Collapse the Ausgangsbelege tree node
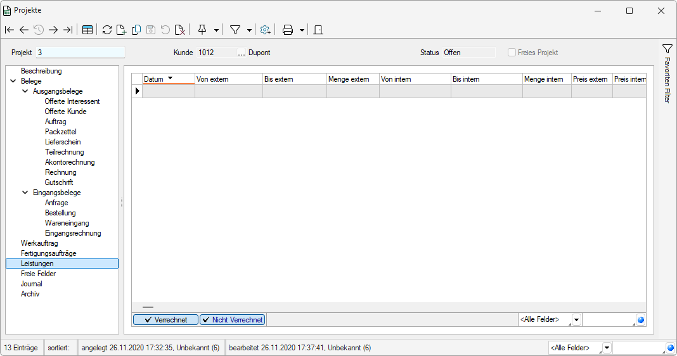This screenshot has width=677, height=356. [x=25, y=91]
